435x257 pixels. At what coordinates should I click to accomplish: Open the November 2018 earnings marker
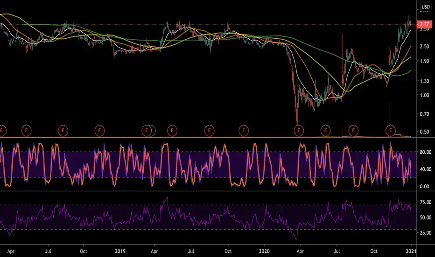coord(99,130)
